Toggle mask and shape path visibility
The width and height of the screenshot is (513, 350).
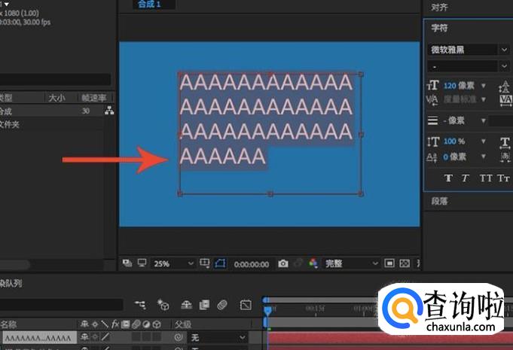point(221,263)
